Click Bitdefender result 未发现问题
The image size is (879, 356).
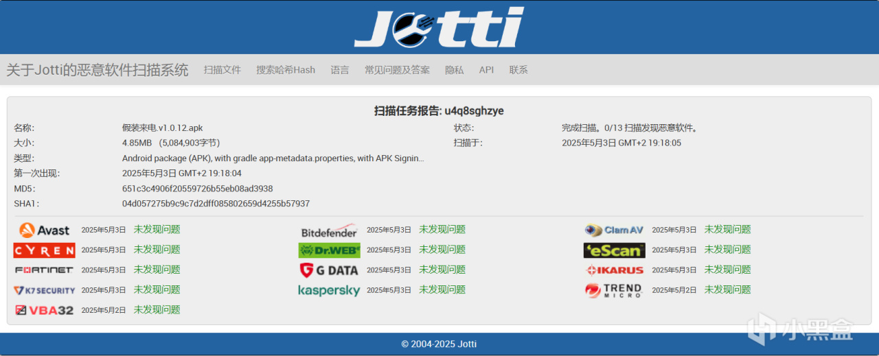pos(442,230)
